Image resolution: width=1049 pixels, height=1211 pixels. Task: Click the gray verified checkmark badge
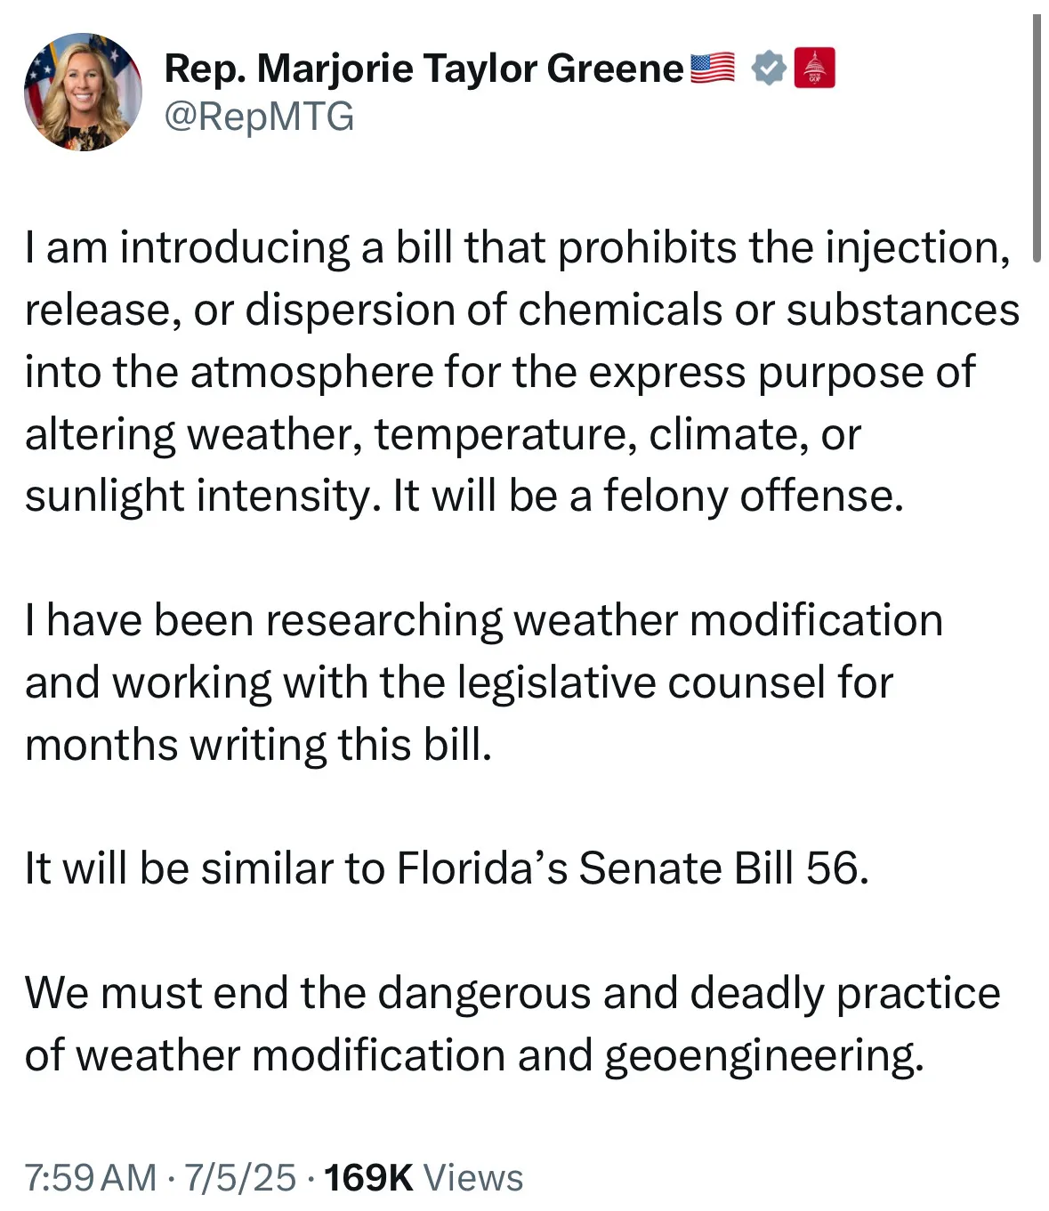point(768,68)
